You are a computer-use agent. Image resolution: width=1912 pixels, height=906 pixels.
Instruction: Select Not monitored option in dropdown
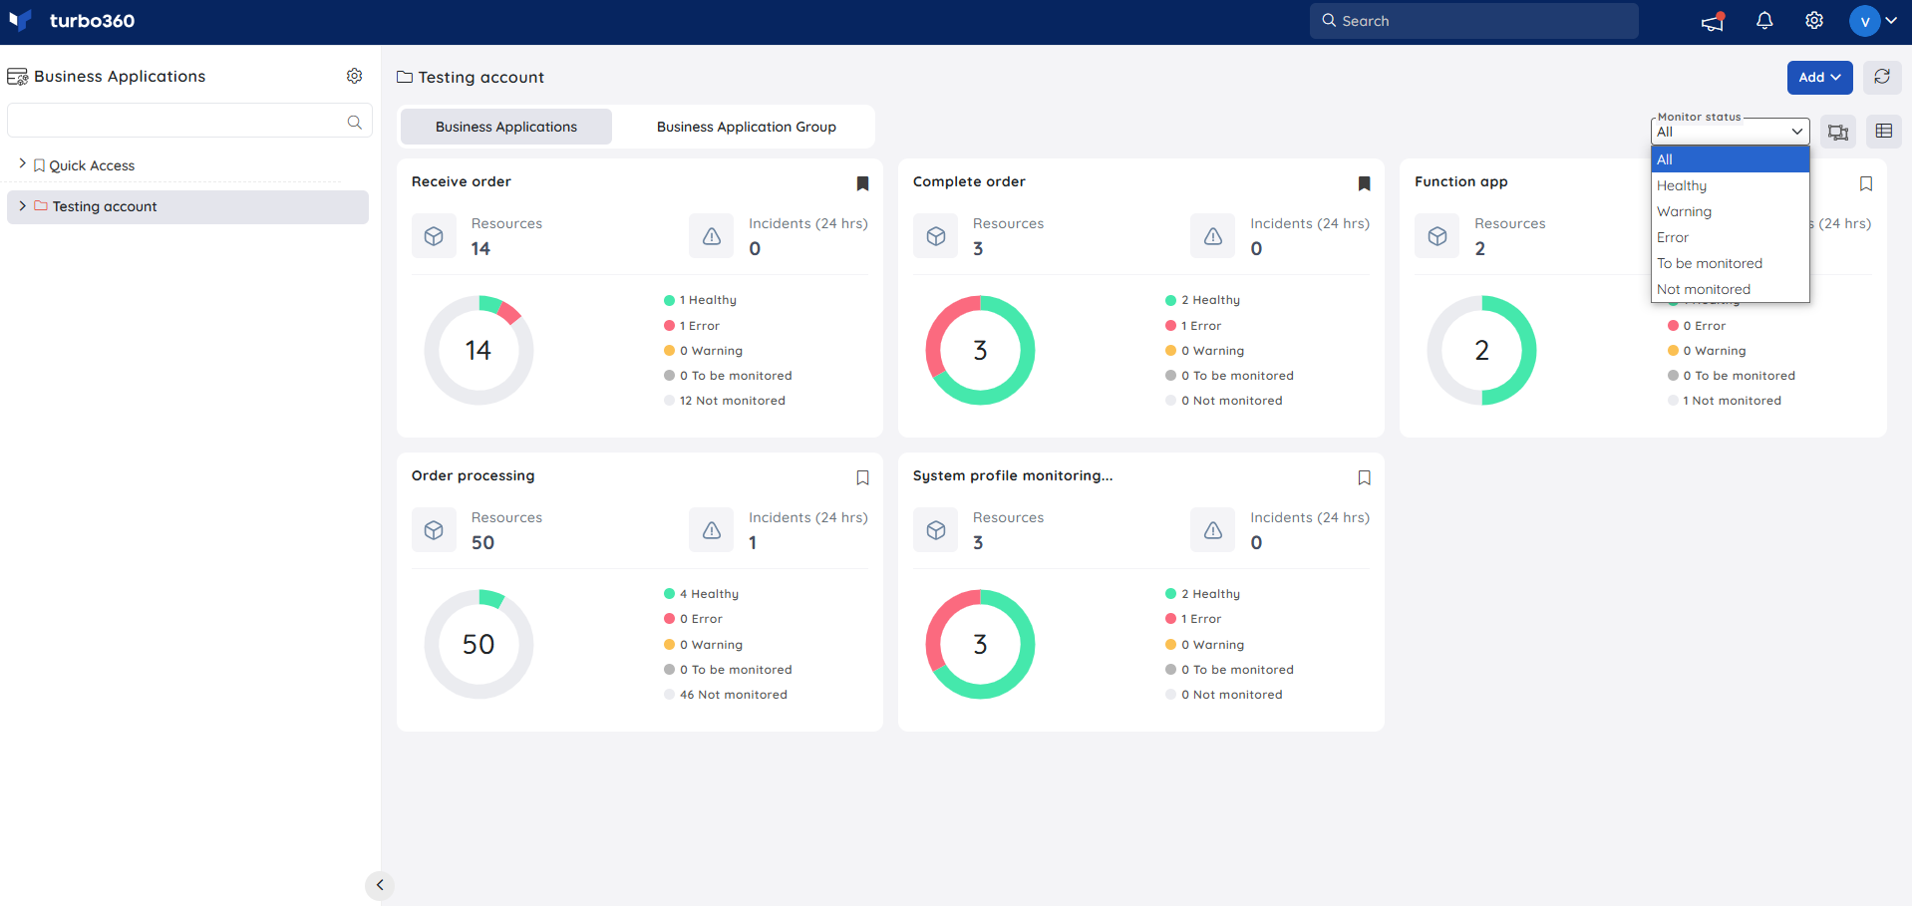[x=1730, y=289]
